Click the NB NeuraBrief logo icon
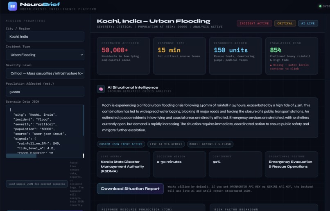Viewport: 330px width, 211px height. pos(12,6)
